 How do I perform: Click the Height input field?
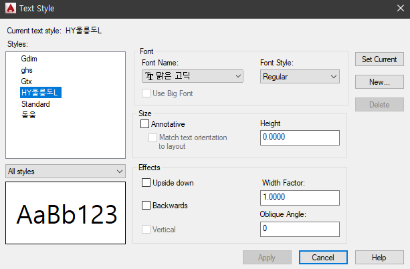click(x=300, y=138)
